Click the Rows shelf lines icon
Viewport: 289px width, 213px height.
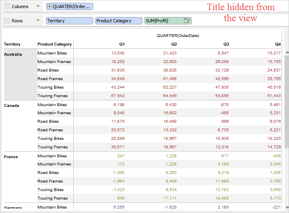tap(7, 21)
